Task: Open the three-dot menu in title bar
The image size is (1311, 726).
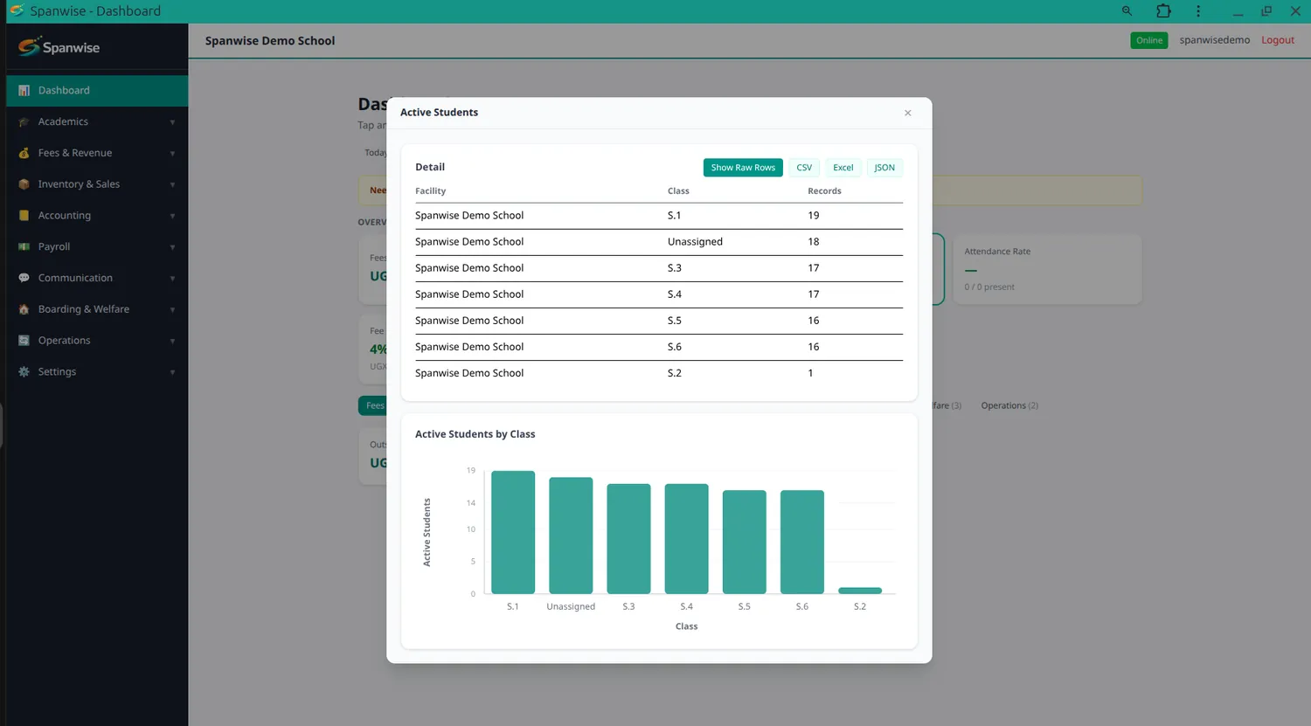Action: coord(1198,11)
